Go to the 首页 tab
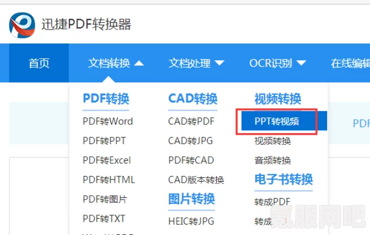 [x=39, y=63]
